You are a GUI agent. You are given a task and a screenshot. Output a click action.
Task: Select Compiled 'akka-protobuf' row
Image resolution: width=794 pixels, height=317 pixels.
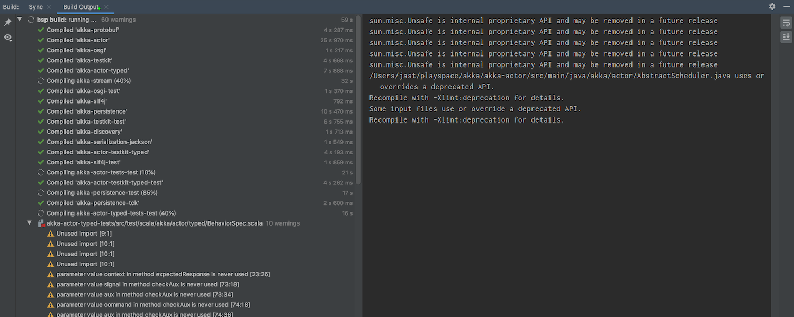185,30
